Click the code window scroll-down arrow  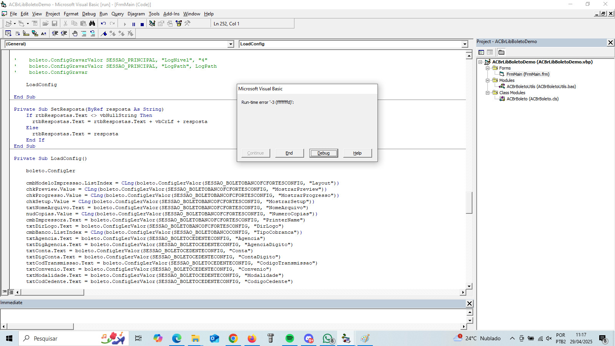[x=469, y=286]
